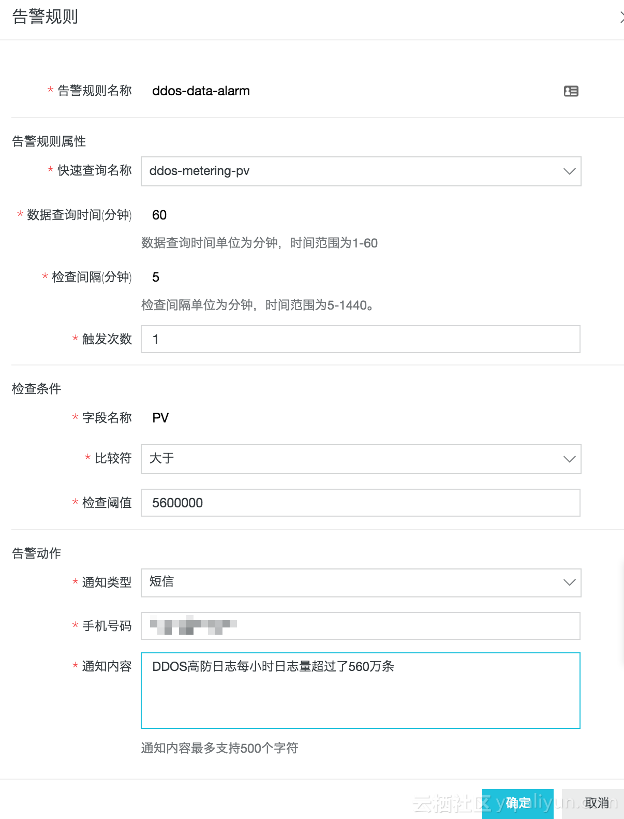This screenshot has height=819, width=624.
Task: Open the 比较符 dropdown showing 大于
Action: [x=361, y=459]
